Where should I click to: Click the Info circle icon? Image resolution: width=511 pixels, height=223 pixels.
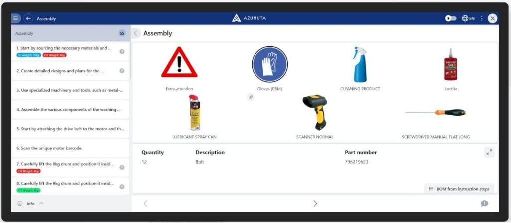(x=20, y=204)
